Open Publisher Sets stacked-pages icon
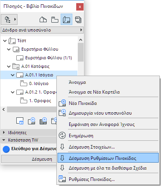 coord(78,19)
